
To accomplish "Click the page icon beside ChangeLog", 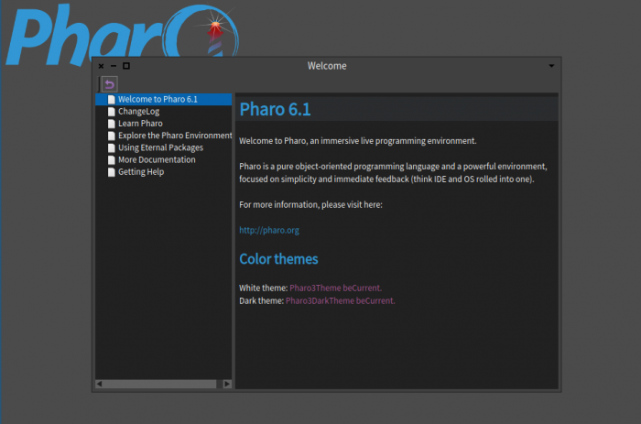I will pyautogui.click(x=111, y=112).
